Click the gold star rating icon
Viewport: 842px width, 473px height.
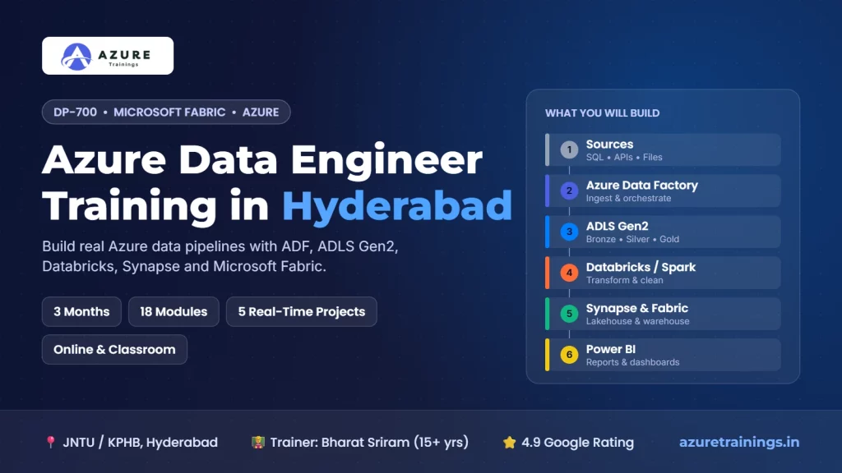tap(509, 442)
